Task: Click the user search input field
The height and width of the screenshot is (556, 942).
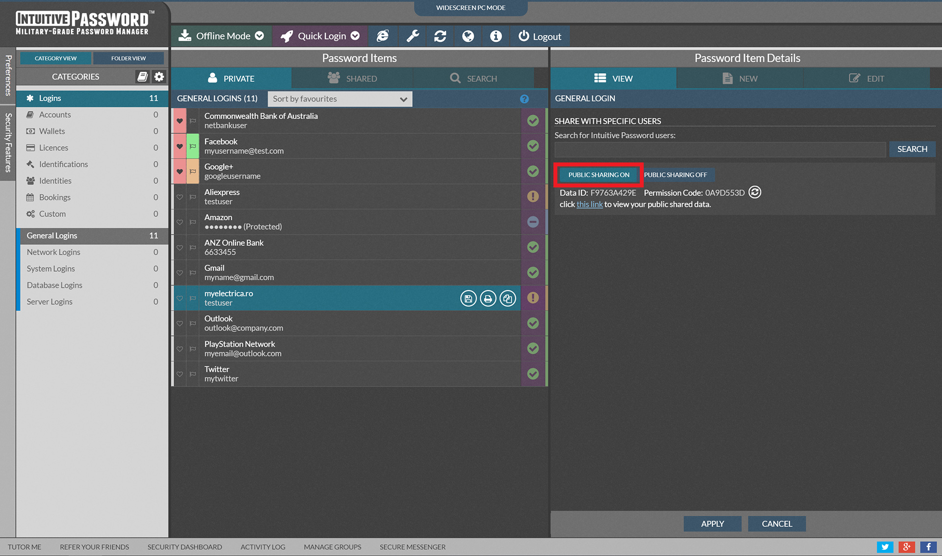Action: pyautogui.click(x=720, y=149)
